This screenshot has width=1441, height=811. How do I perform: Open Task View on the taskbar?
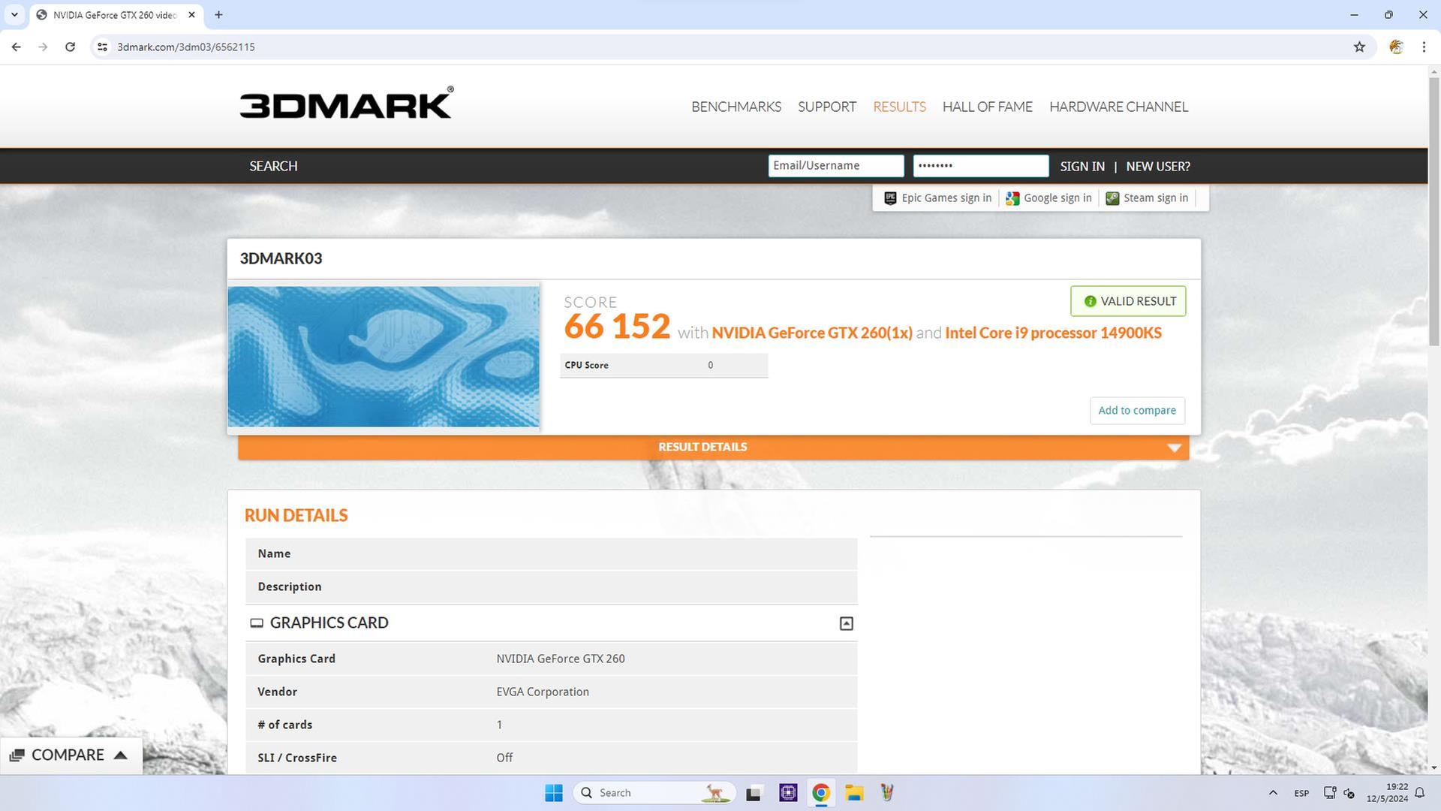[x=754, y=793]
